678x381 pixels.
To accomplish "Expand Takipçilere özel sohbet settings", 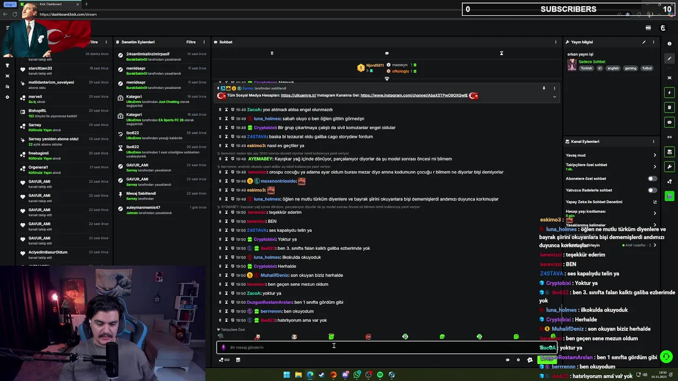I will (x=655, y=167).
